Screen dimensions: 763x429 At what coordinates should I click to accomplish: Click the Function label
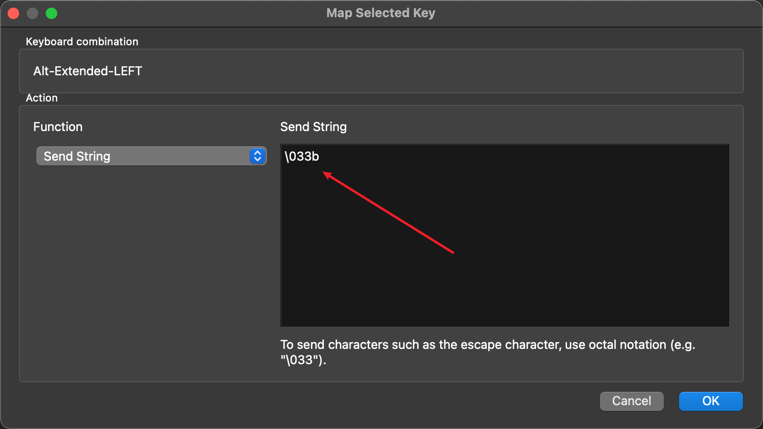point(58,127)
